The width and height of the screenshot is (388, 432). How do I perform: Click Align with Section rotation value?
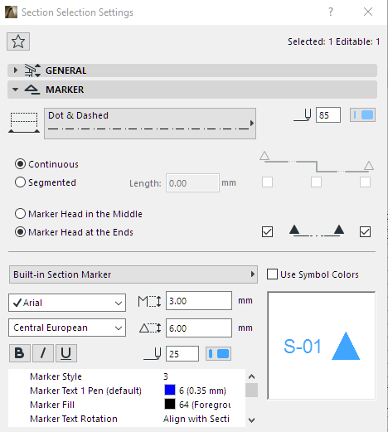196,419
